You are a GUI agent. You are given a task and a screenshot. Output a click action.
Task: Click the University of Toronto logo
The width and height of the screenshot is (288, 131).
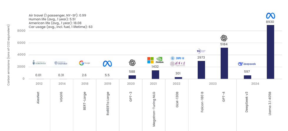[x=39, y=63]
